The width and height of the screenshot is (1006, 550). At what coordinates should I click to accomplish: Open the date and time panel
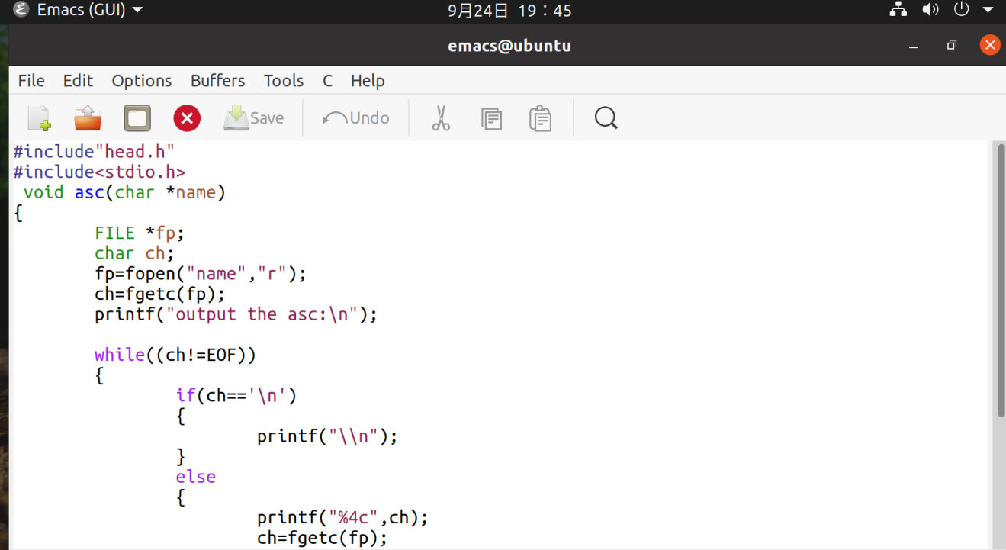[509, 11]
